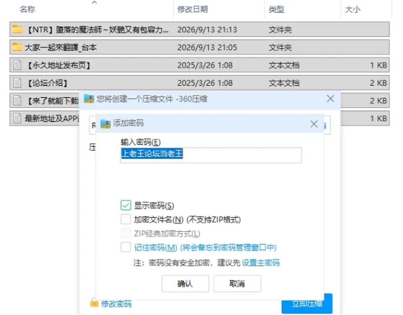This screenshot has height=315, width=403.
Task: Click the document icon beside 最新地址及APP
Action: (17, 118)
